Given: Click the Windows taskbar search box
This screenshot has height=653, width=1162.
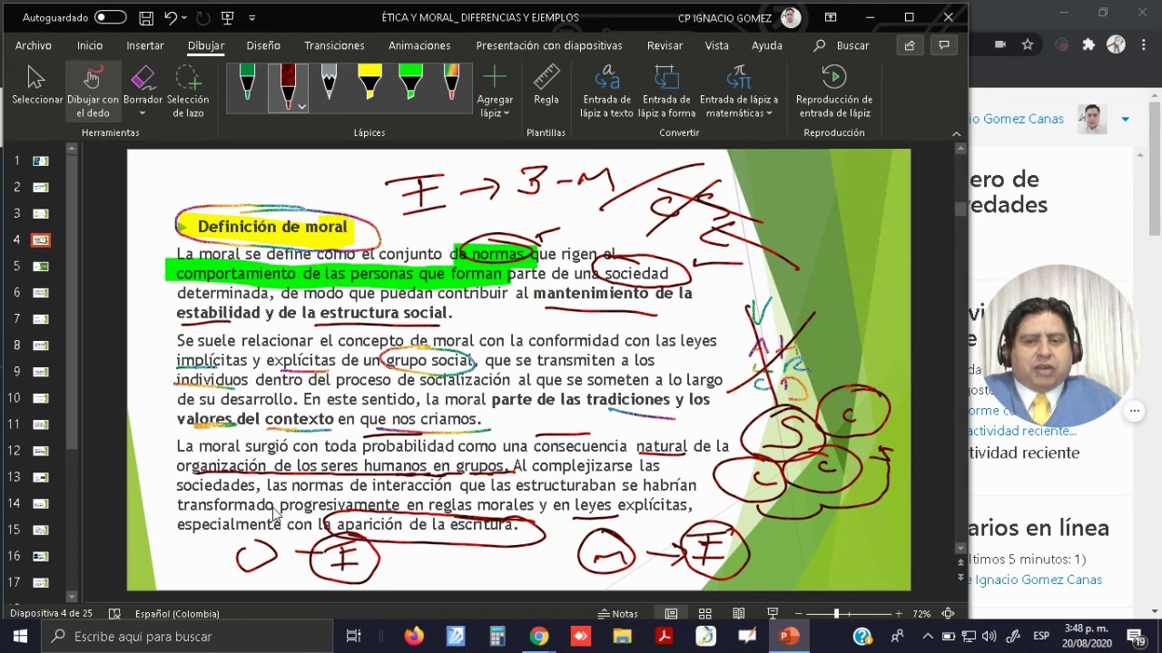Looking at the screenshot, I should tap(186, 636).
